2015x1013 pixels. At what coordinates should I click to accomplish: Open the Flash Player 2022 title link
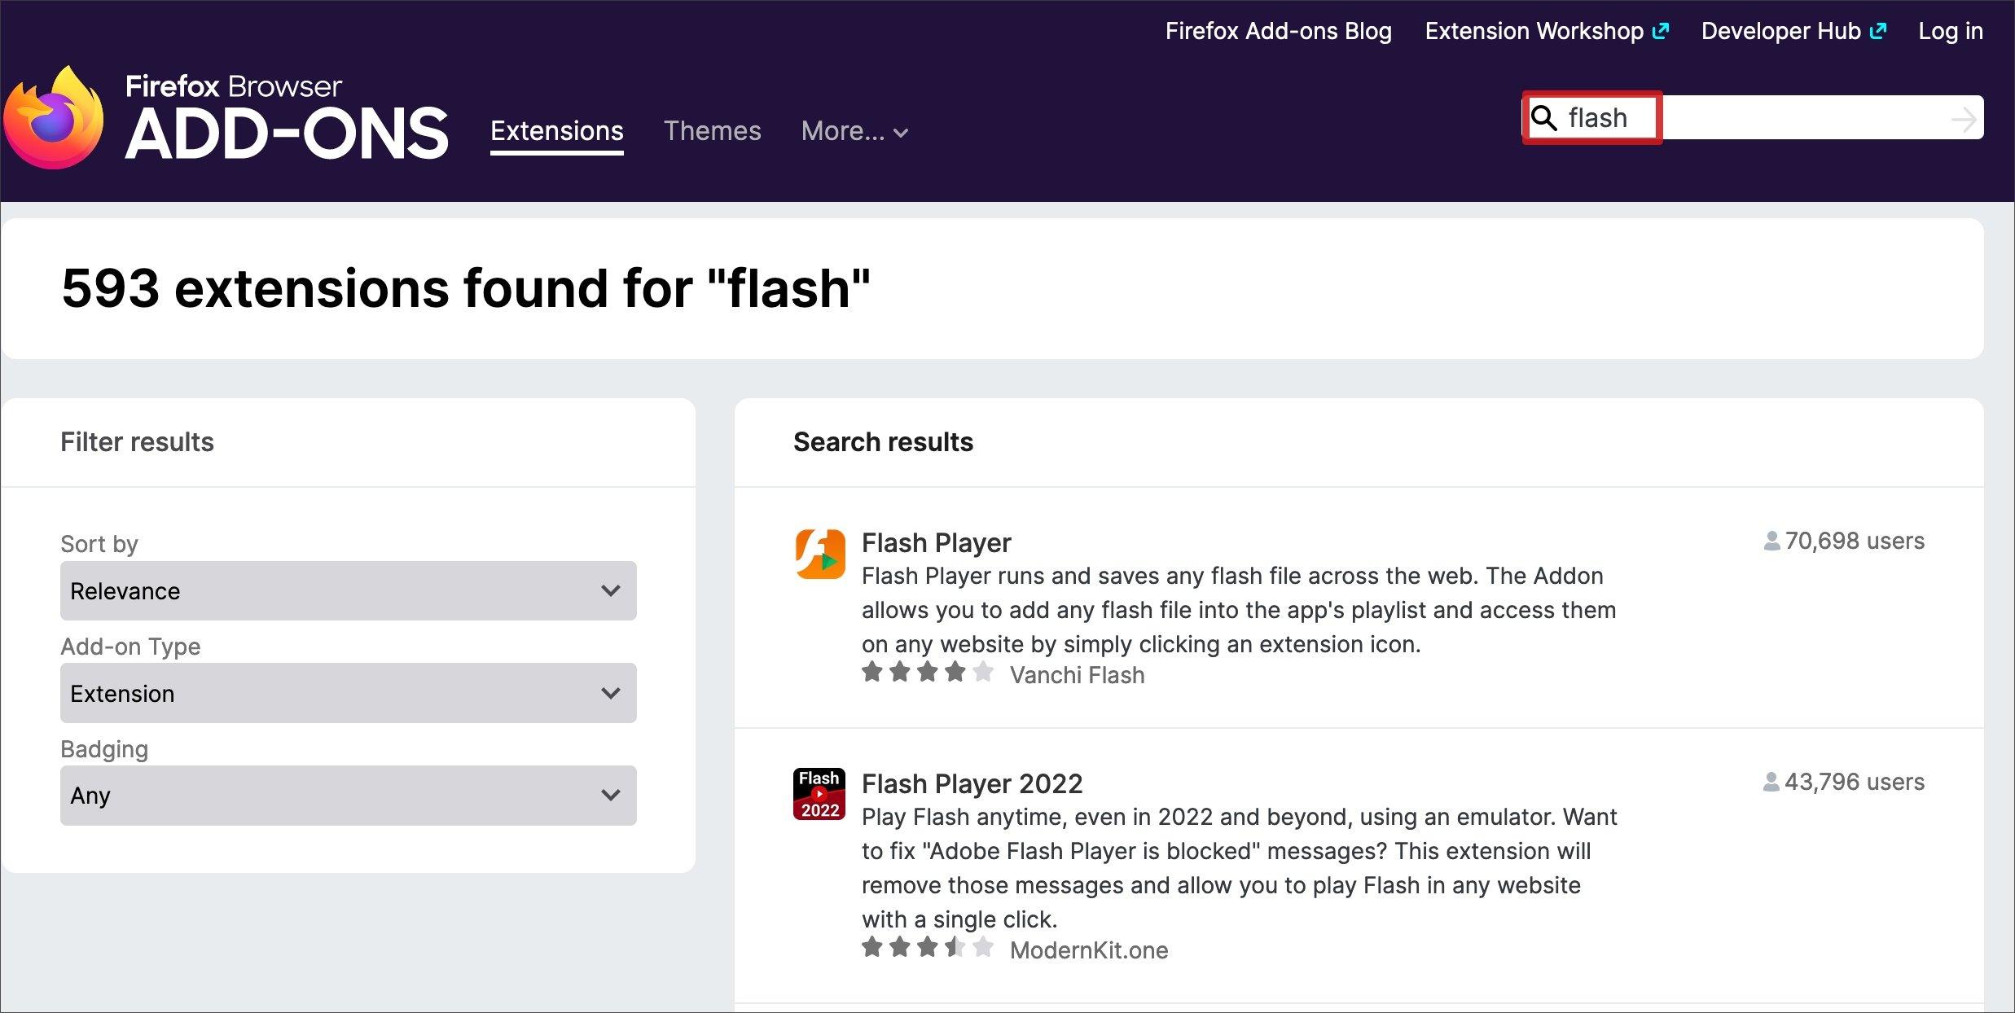[972, 783]
